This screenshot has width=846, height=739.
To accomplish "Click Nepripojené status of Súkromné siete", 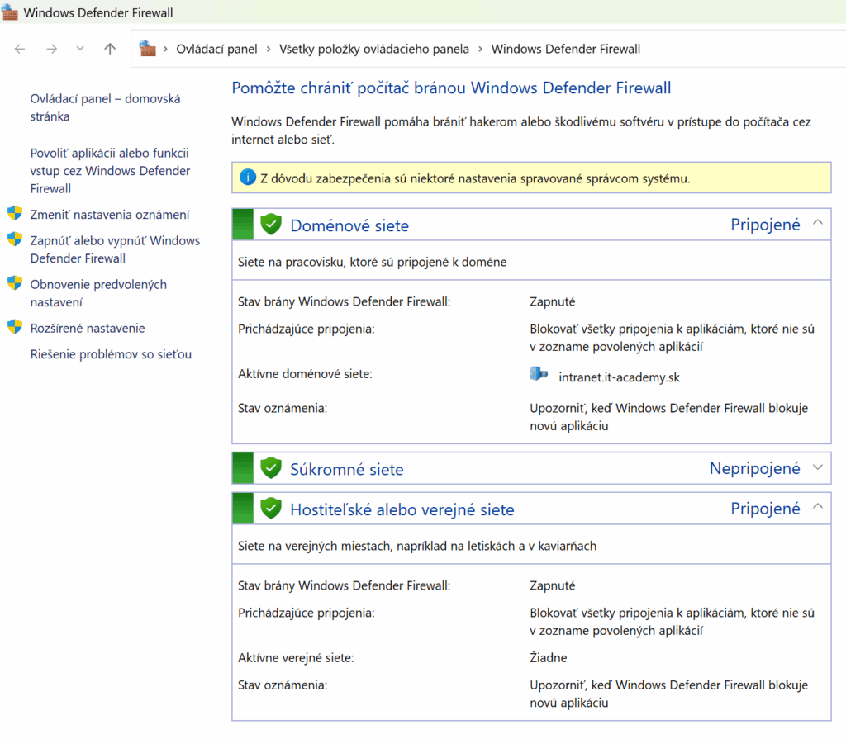I will pos(754,468).
